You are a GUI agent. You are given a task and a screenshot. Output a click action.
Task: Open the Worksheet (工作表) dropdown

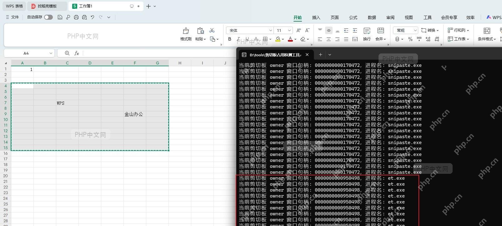pyautogui.click(x=458, y=39)
